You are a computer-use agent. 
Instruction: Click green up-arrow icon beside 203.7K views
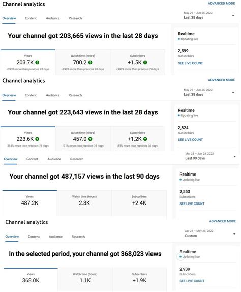point(37,63)
